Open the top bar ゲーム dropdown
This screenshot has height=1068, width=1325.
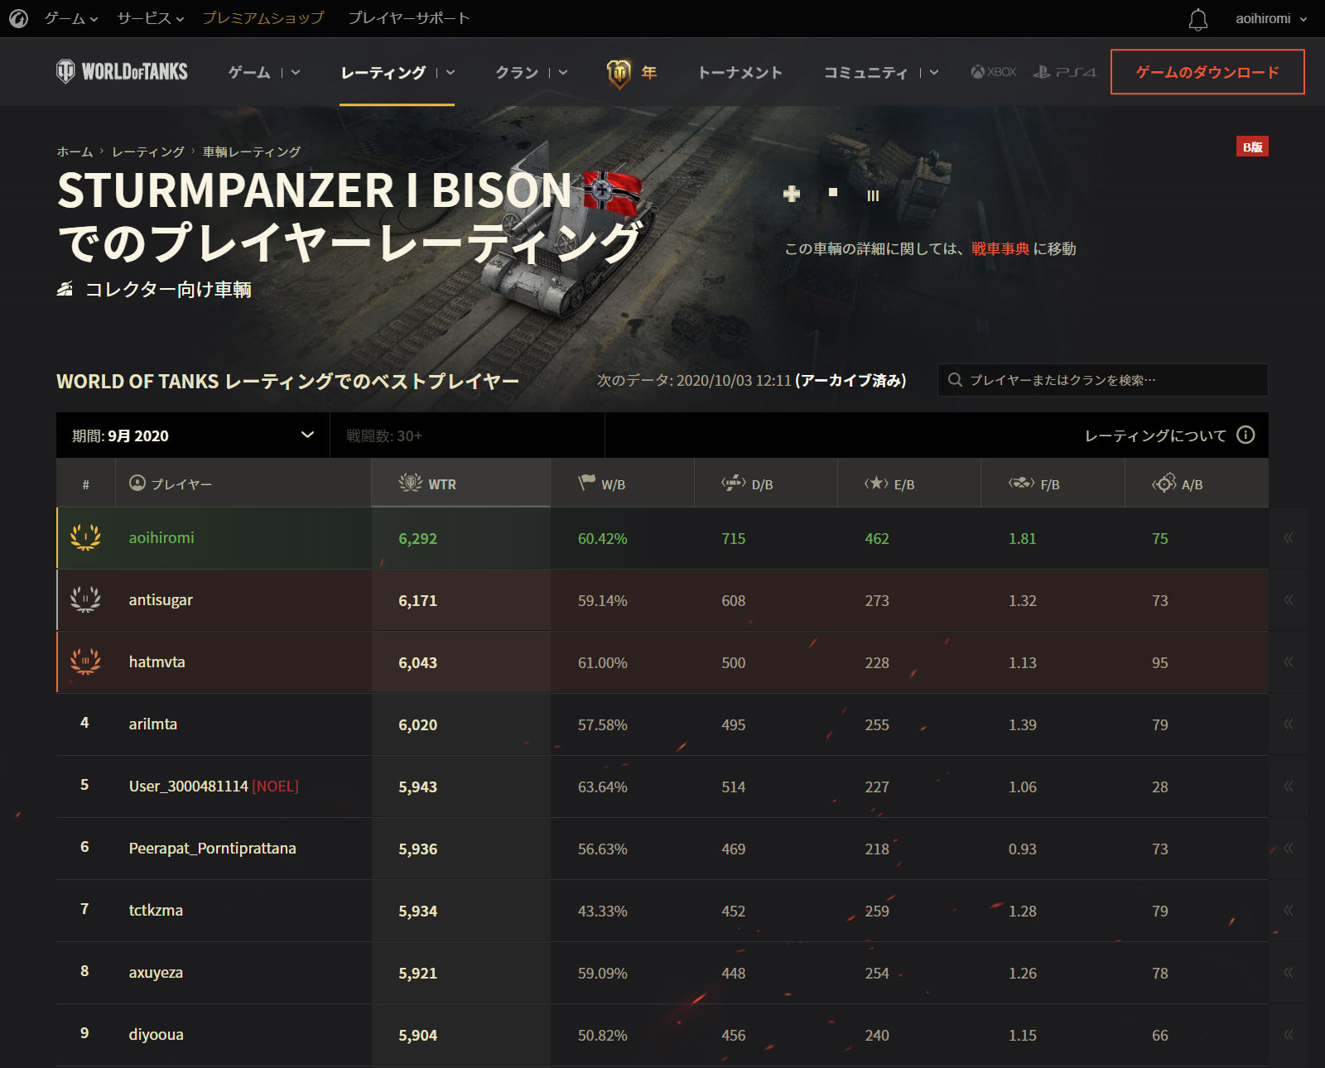click(71, 18)
